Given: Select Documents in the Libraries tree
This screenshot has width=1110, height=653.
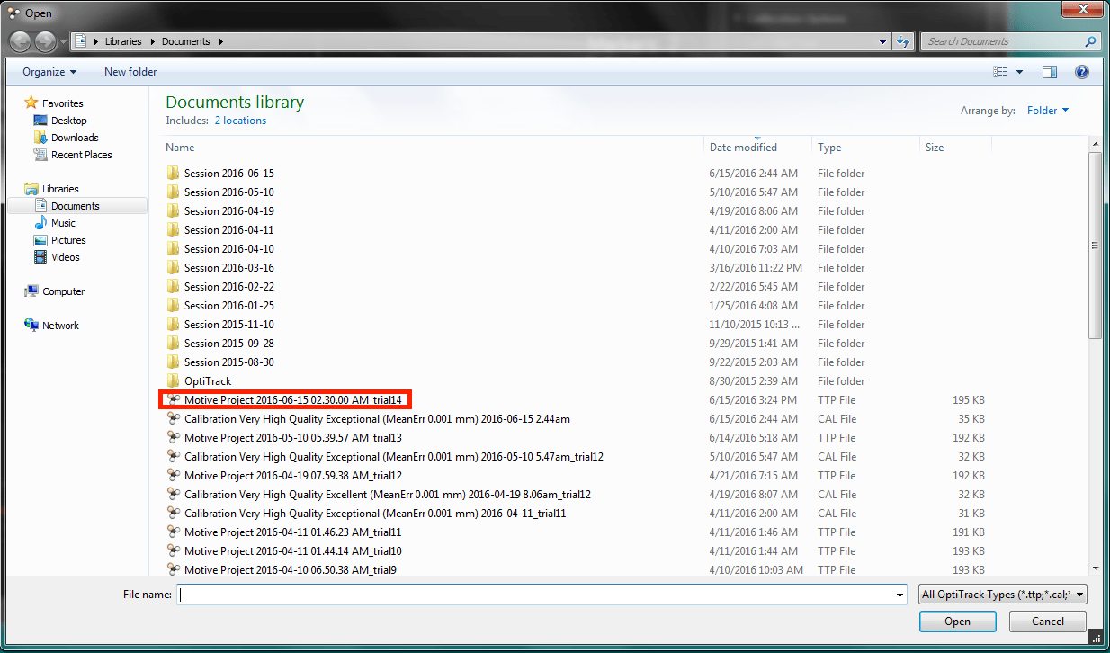Looking at the screenshot, I should coord(76,206).
